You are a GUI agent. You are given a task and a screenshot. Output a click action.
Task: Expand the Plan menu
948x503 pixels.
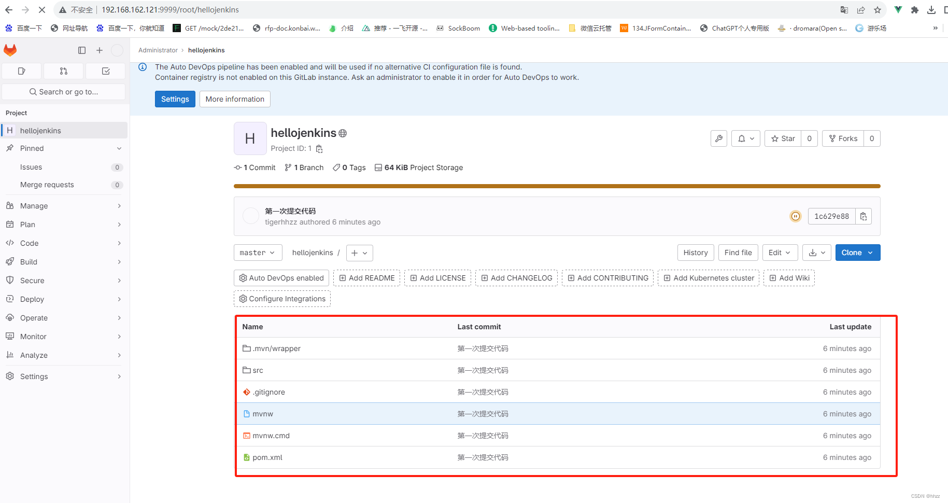click(64, 225)
